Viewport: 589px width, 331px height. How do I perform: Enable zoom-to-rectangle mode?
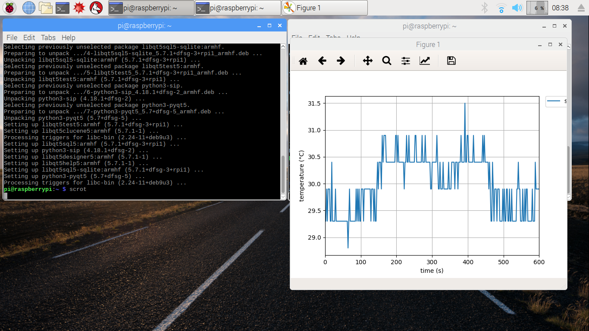pyautogui.click(x=386, y=61)
